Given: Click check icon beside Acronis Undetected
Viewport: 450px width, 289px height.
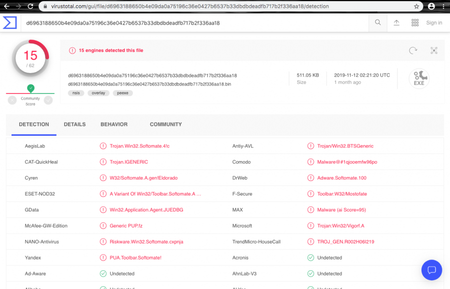Looking at the screenshot, I should (x=310, y=257).
